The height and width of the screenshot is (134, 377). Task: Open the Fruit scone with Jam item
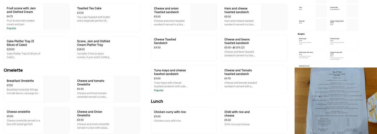coord(21,10)
